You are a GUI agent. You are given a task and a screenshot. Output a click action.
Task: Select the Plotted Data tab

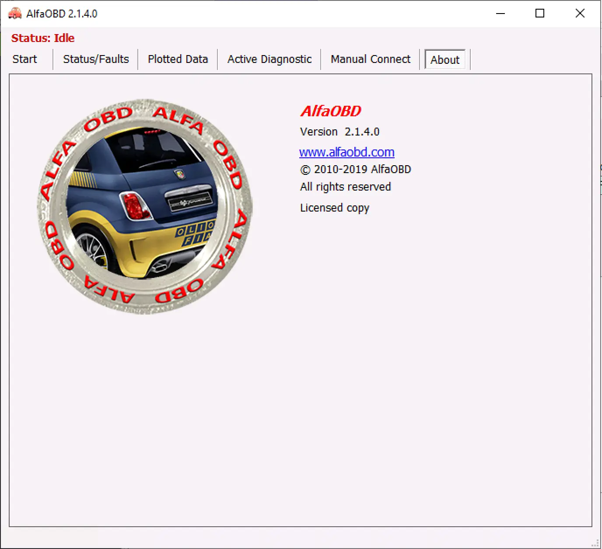tap(178, 59)
